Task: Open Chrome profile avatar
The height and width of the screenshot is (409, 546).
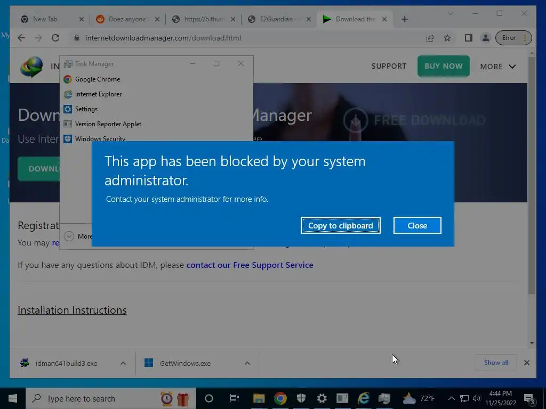Action: 485,38
